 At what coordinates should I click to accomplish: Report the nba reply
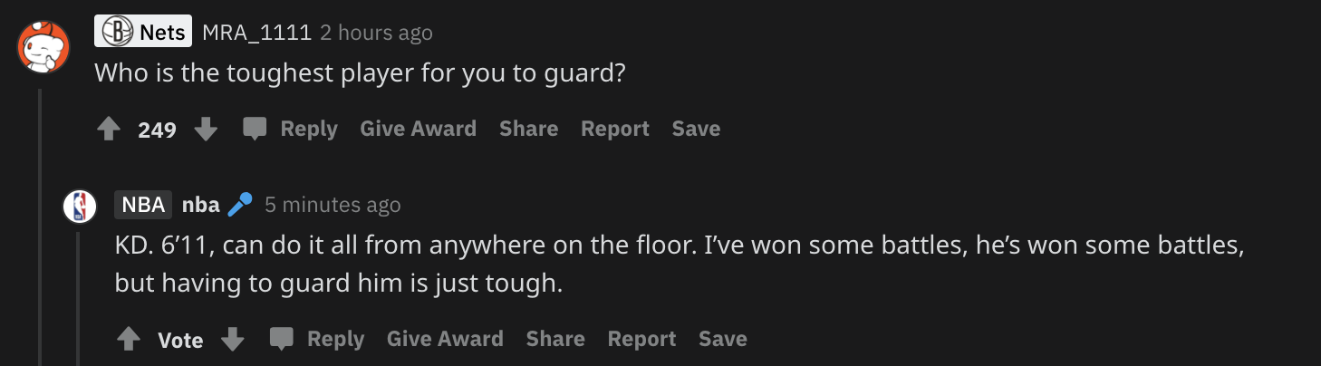coord(641,340)
